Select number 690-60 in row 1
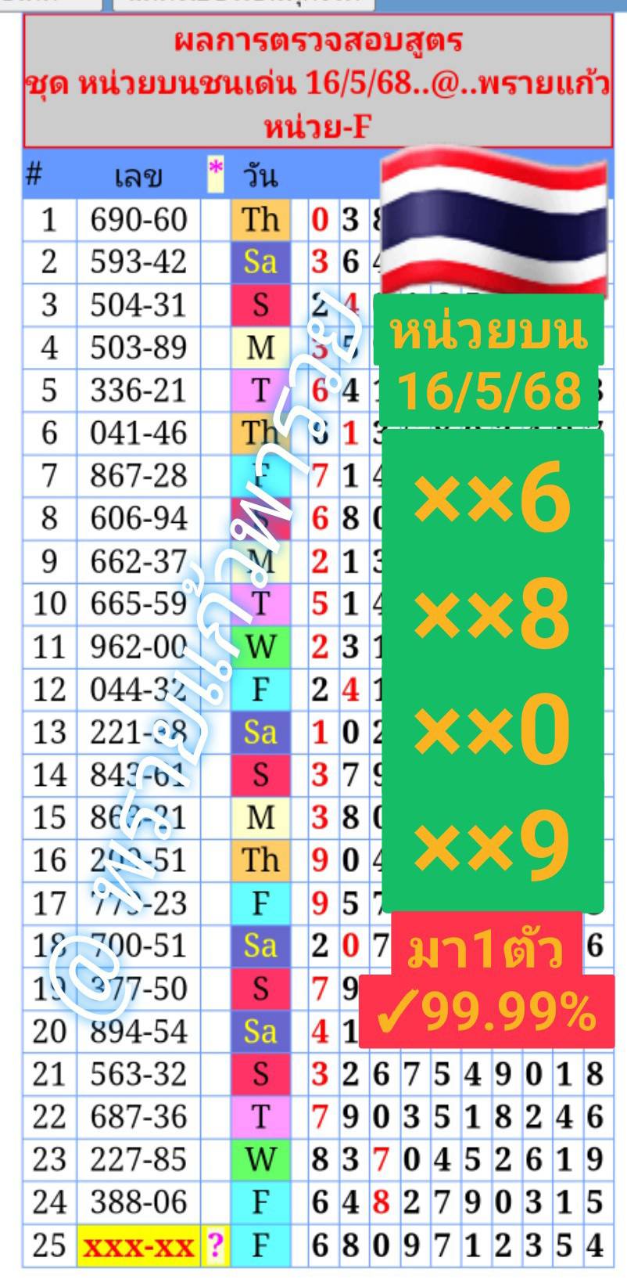This screenshot has width=627, height=1283. 138,220
